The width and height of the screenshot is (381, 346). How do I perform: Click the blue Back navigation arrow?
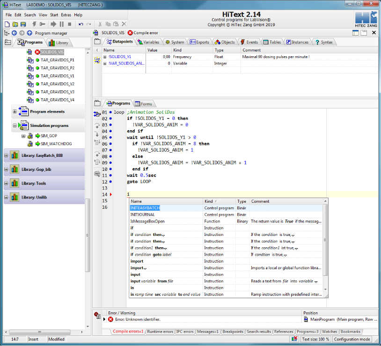click(x=15, y=33)
